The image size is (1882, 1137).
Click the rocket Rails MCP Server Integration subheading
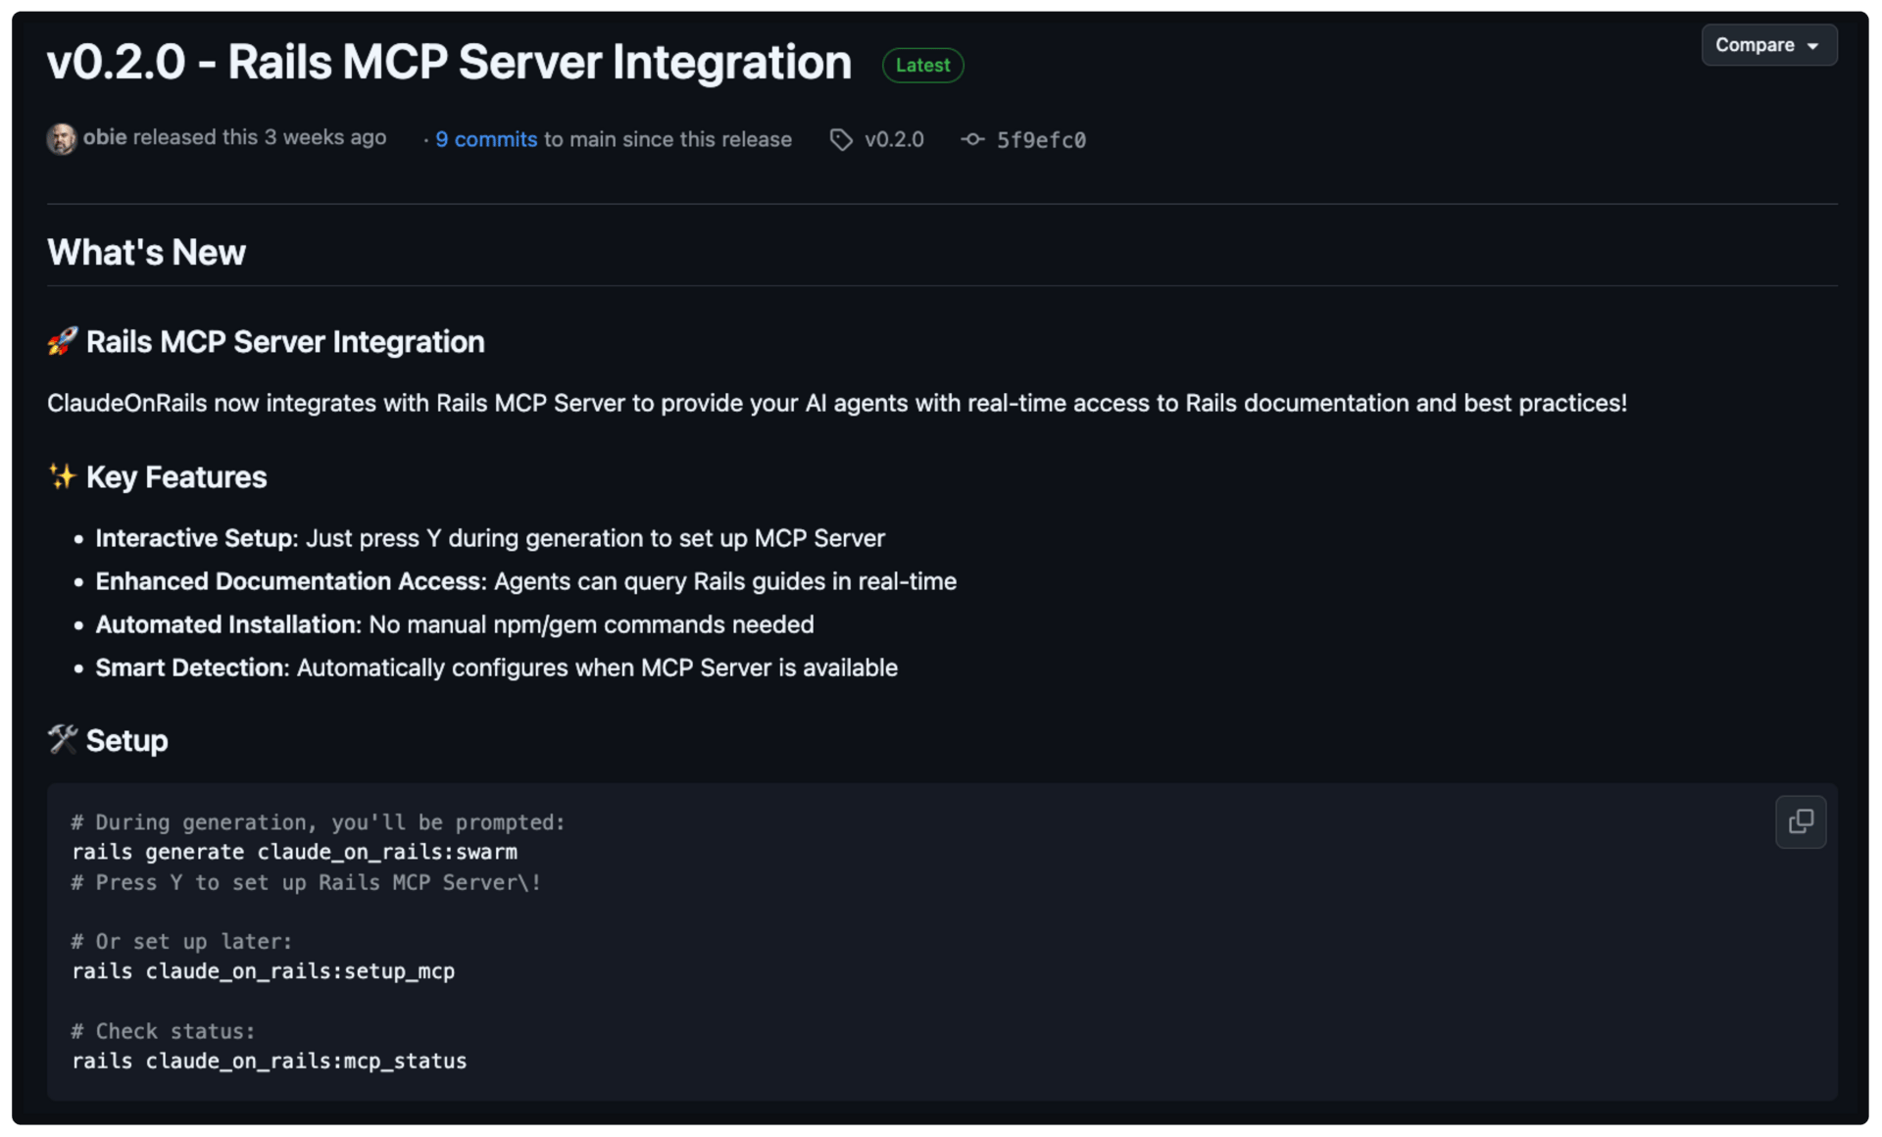[266, 342]
